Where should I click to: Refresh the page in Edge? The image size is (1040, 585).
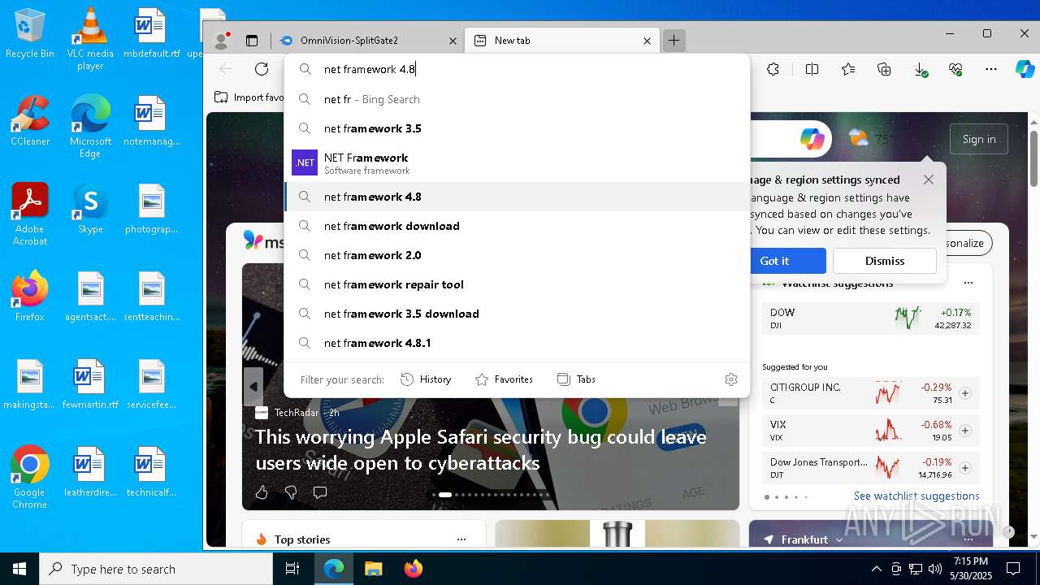pyautogui.click(x=262, y=69)
